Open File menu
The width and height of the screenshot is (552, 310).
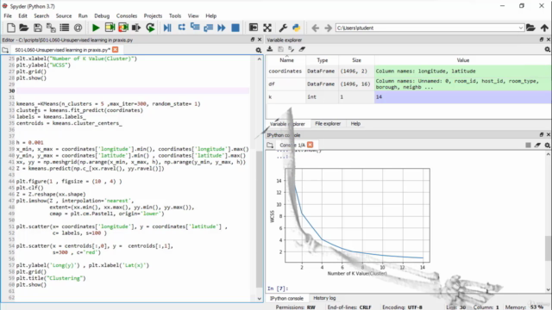[8, 15]
